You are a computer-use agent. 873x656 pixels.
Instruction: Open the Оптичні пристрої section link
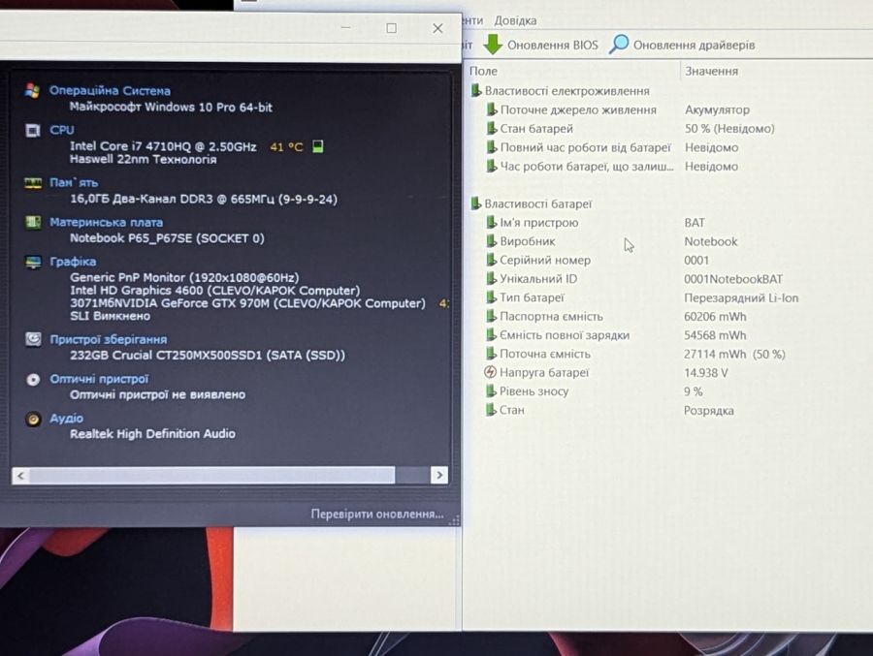point(99,380)
